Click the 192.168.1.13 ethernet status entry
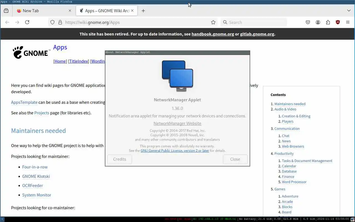Image resolution: width=355 pixels, height=222 pixels. click(215, 219)
